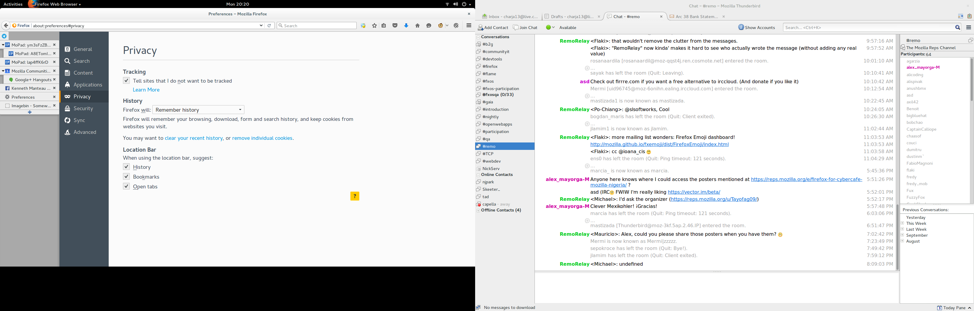
Task: Click Telegram pinned tab icon
Action: pos(4,36)
